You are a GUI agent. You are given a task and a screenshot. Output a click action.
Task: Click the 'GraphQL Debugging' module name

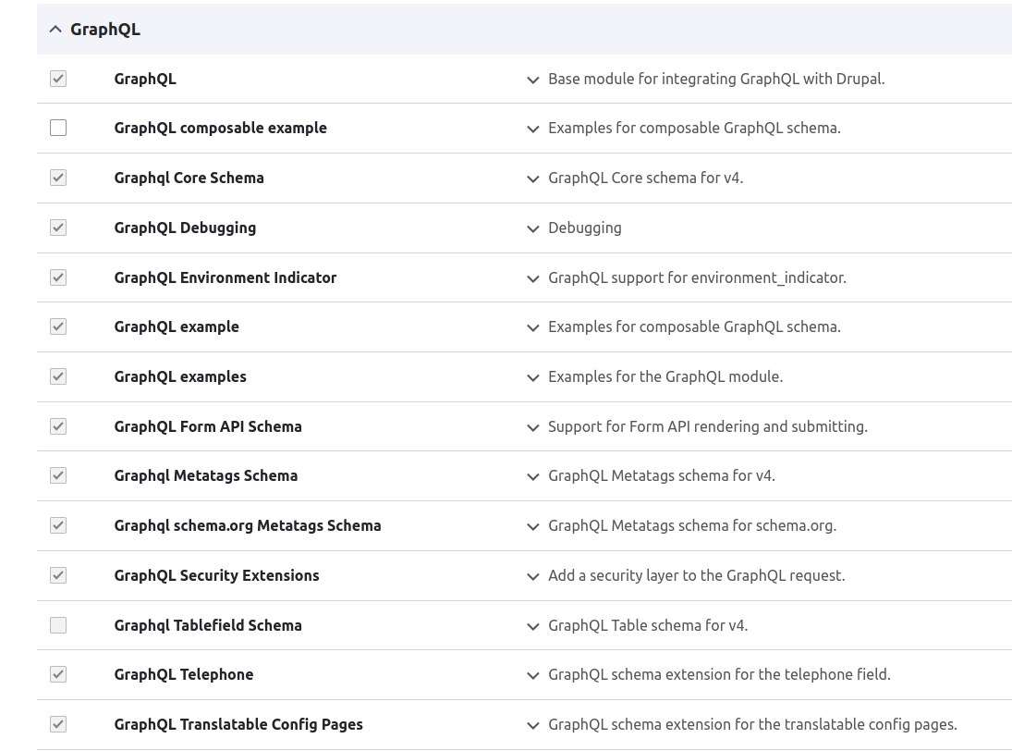185,228
